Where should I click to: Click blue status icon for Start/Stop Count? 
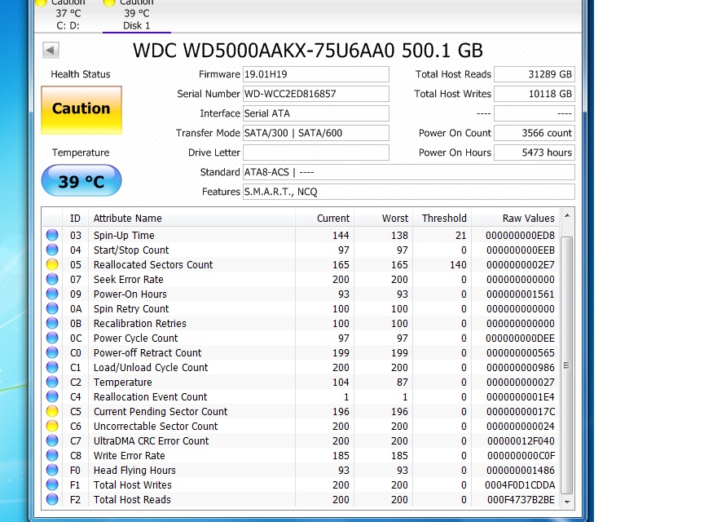(52, 250)
